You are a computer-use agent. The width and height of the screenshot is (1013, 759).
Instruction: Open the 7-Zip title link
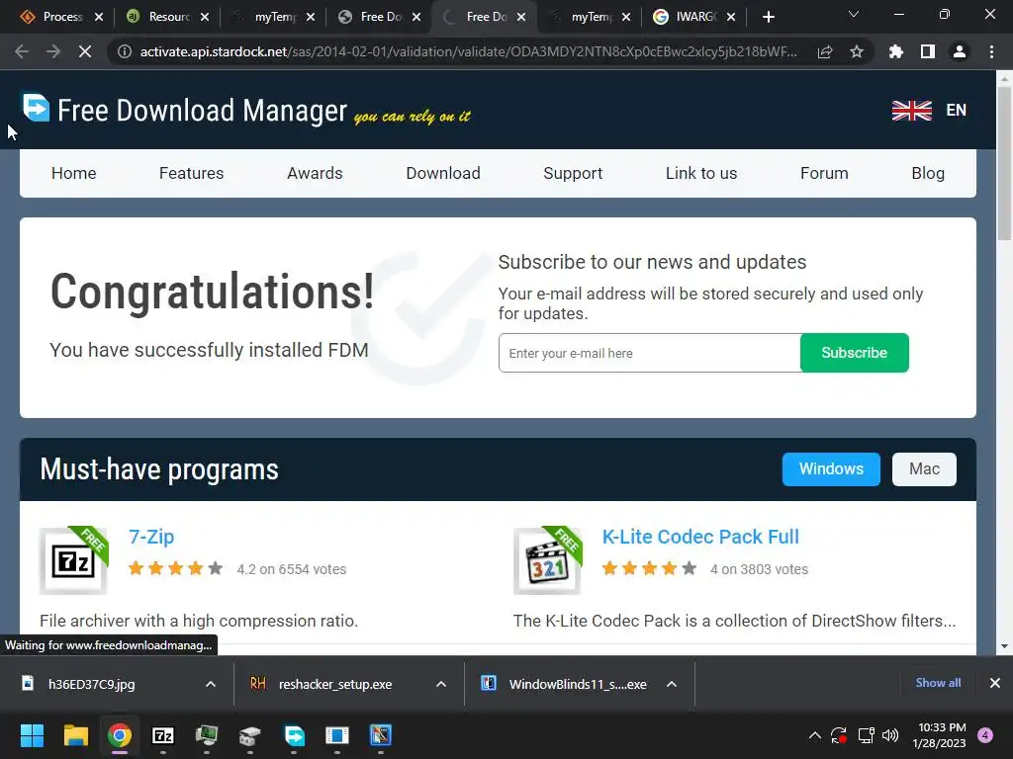coord(151,537)
